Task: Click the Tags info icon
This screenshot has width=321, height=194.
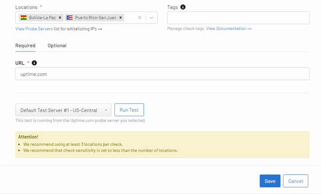Action: click(x=183, y=7)
